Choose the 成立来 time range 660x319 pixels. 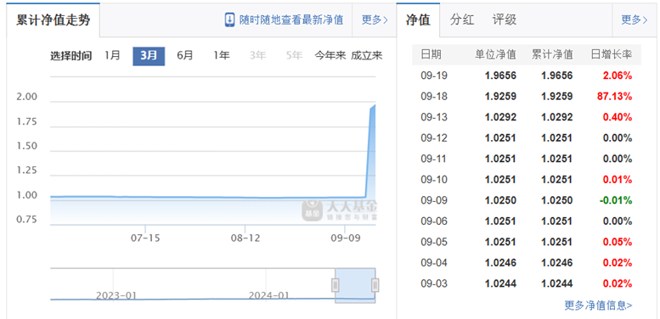pos(367,56)
